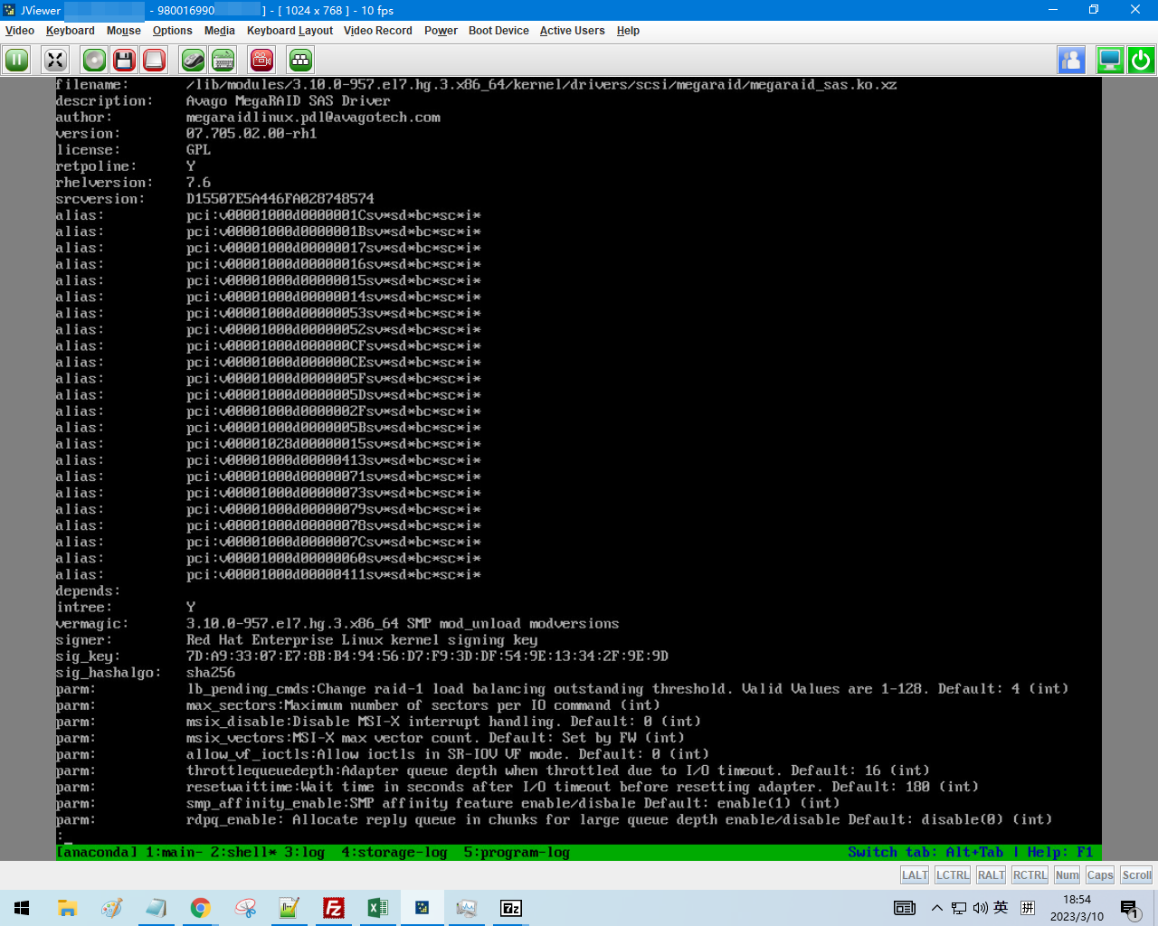Image resolution: width=1158 pixels, height=926 pixels.
Task: Open CD/DVD media redirection icon
Action: 94,61
